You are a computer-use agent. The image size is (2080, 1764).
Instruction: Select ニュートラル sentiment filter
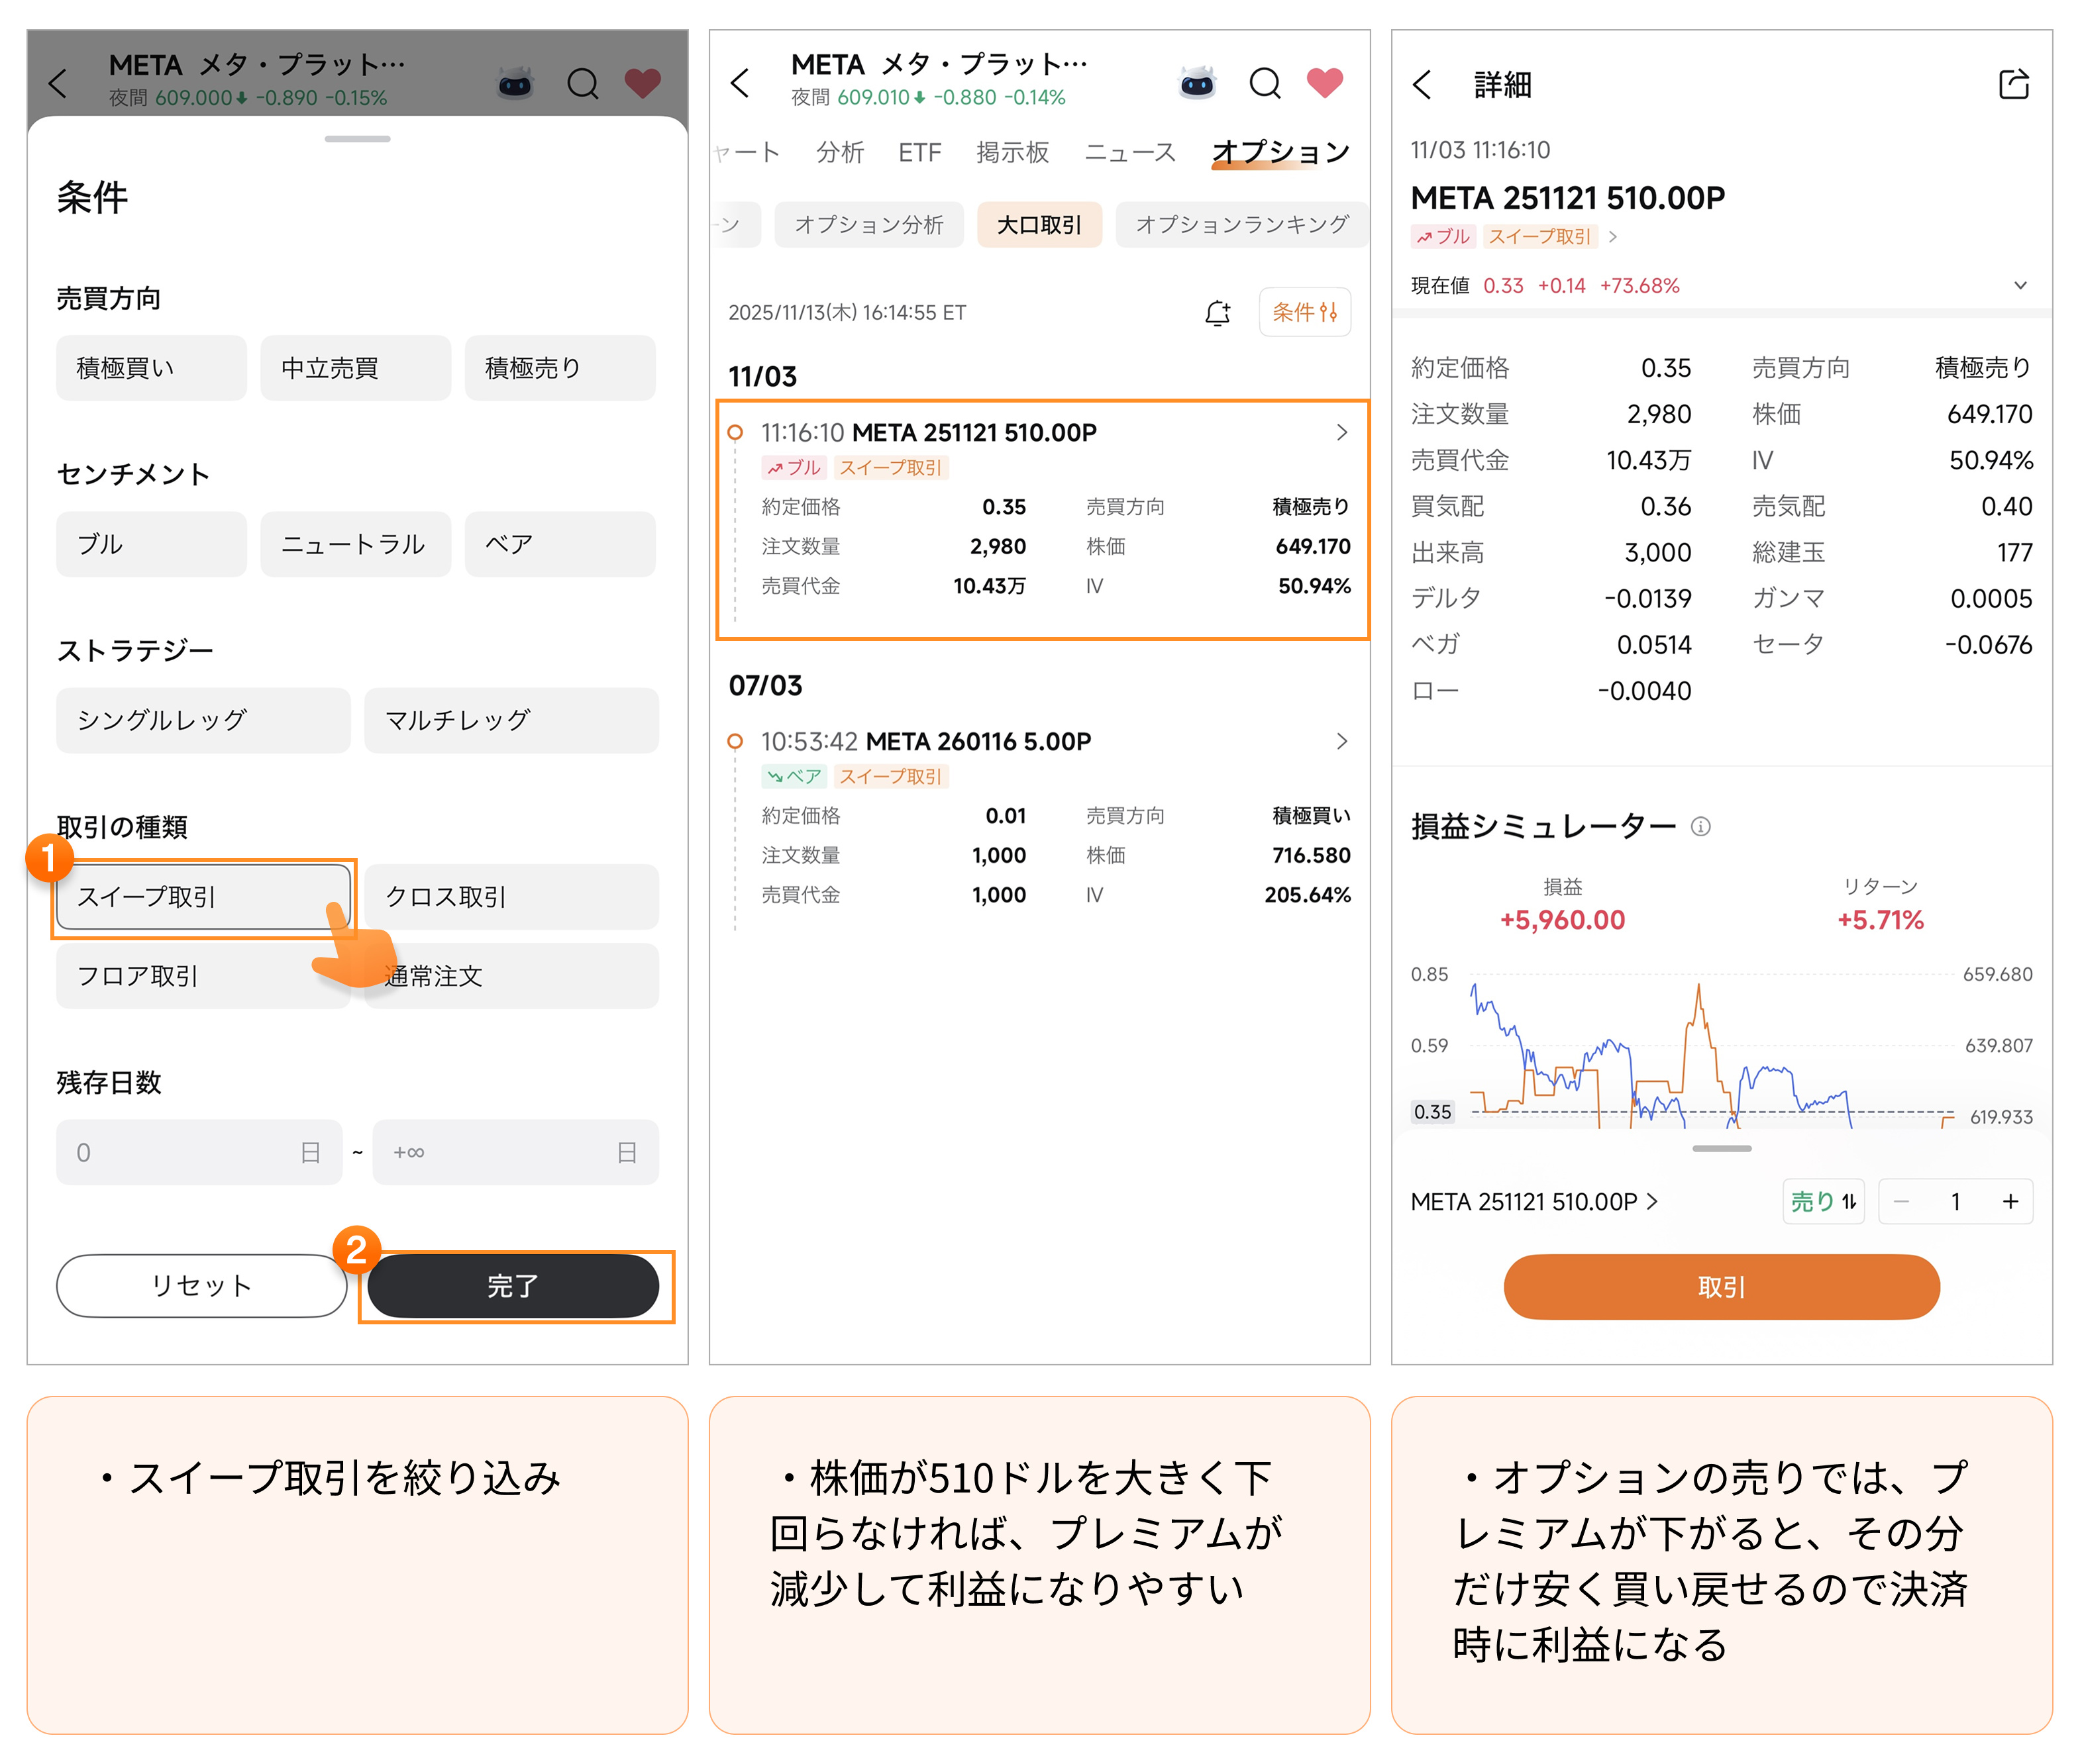pyautogui.click(x=355, y=544)
